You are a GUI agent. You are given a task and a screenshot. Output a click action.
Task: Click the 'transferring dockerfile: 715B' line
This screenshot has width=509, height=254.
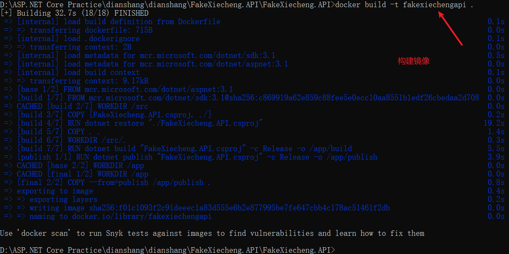[x=91, y=30]
